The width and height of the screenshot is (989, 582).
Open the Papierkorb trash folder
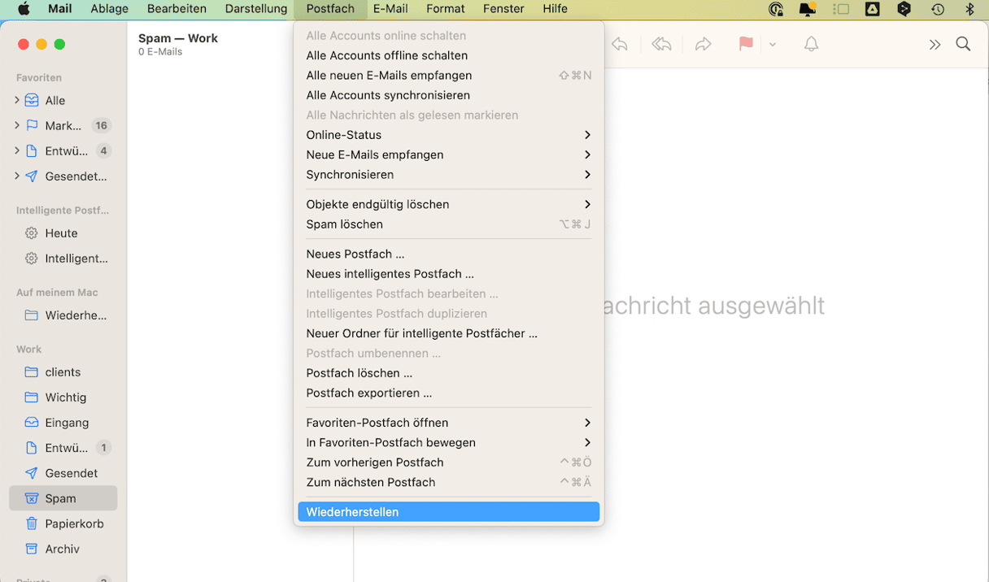[74, 523]
